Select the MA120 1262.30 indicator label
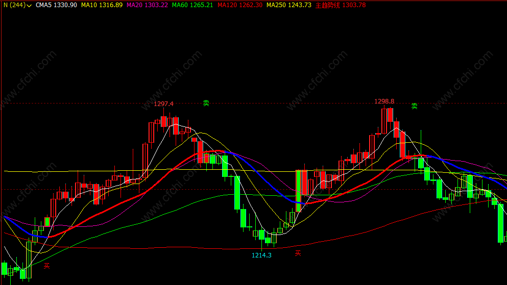This screenshot has width=507, height=285. 240,5
